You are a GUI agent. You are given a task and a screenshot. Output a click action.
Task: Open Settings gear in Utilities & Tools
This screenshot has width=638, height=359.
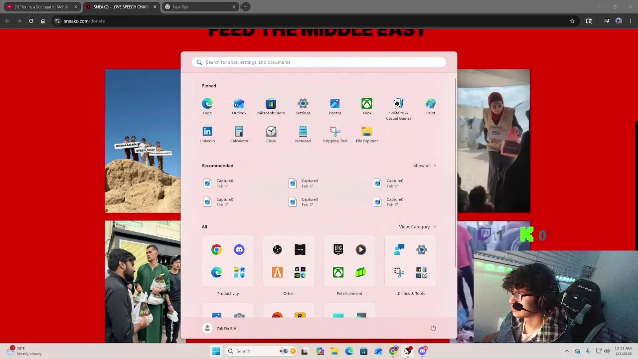tap(422, 250)
